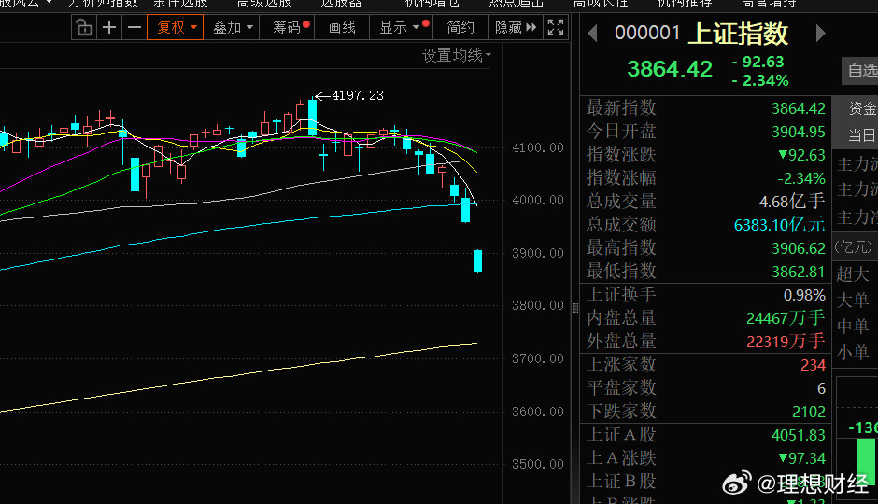
Task: Click 上证换手 value 0.98%
Action: coord(804,295)
